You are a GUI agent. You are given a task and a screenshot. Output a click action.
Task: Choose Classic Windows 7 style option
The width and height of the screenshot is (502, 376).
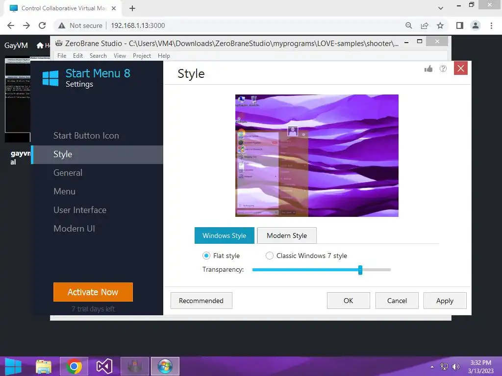coord(270,256)
